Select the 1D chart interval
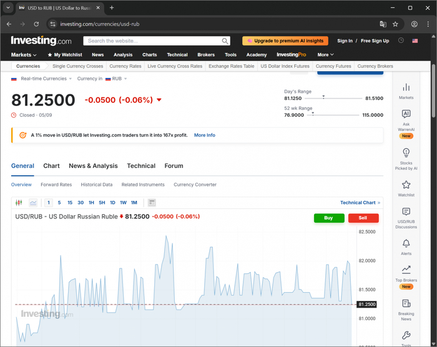 [x=112, y=203]
